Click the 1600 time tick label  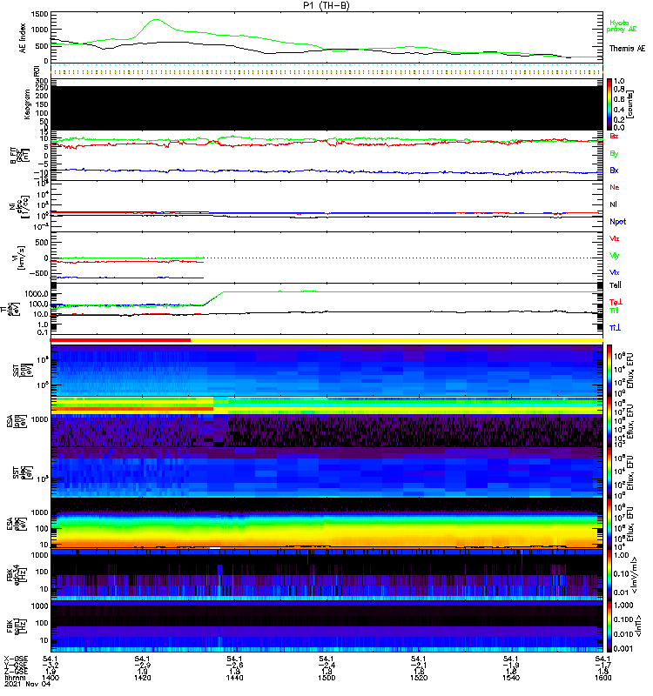[x=603, y=678]
